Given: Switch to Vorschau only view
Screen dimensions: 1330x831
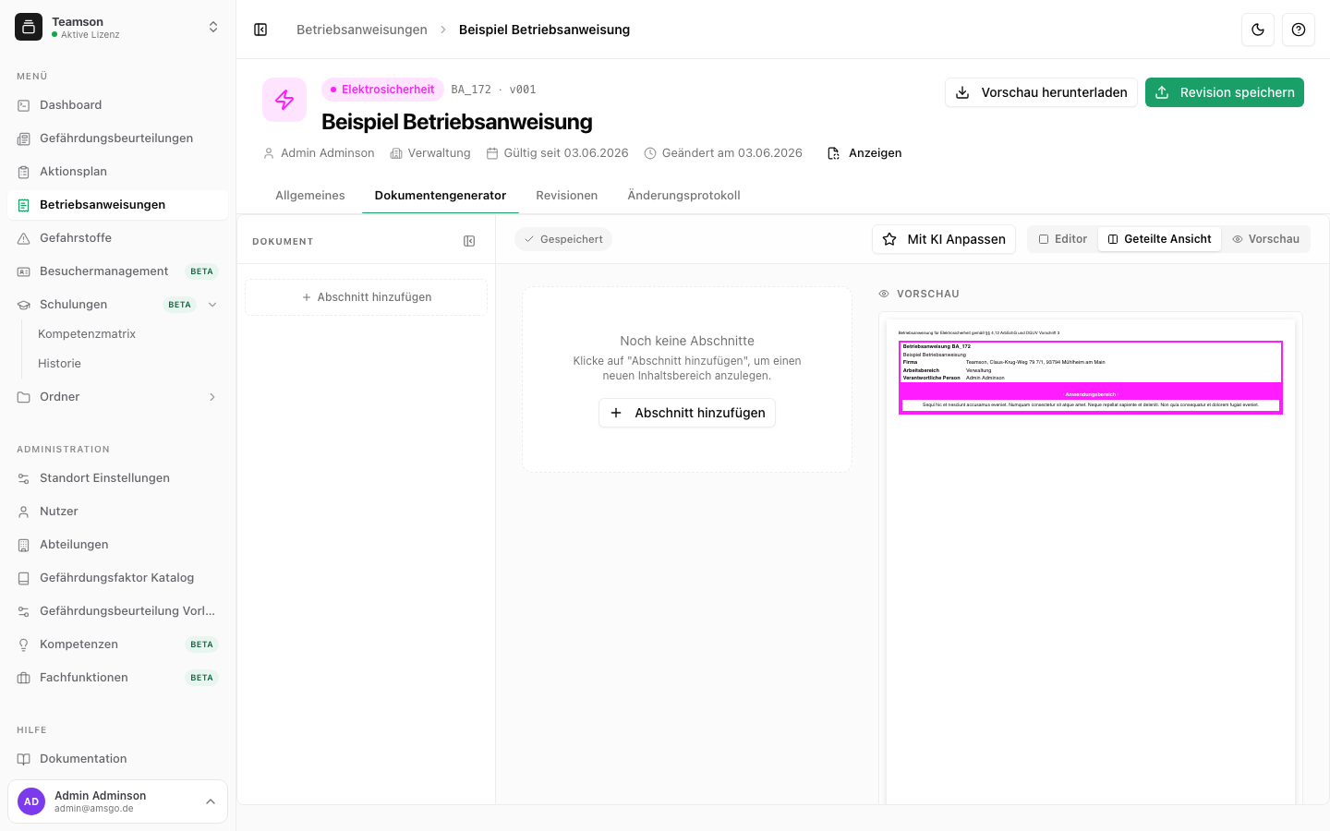Looking at the screenshot, I should pos(1265,239).
